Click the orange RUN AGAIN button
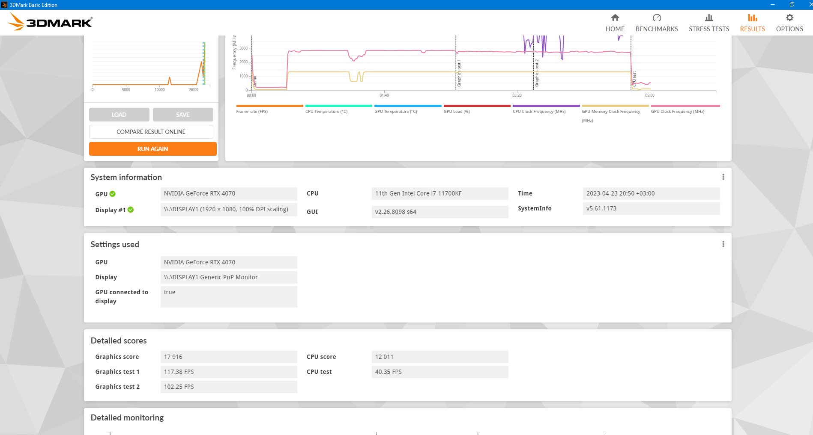This screenshot has height=435, width=813. click(x=153, y=149)
